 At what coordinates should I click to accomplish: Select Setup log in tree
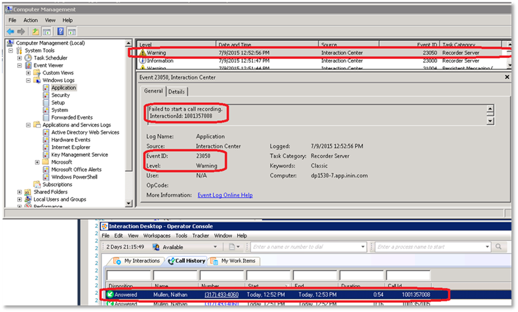(x=58, y=103)
